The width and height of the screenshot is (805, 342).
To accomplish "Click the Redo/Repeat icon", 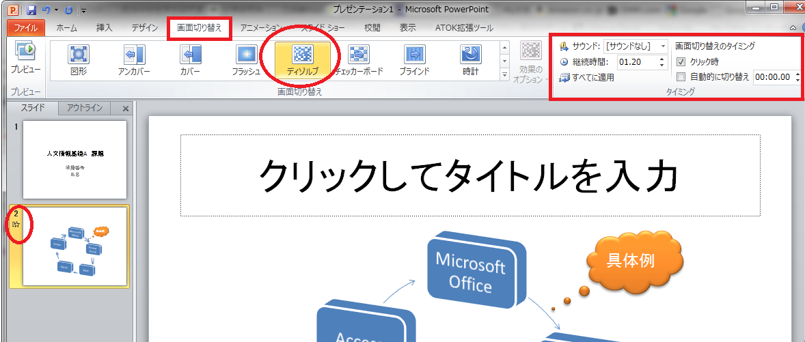I will coord(68,10).
